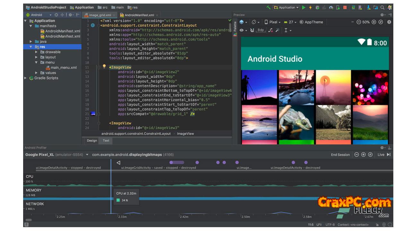Expand the java folder in the project tree
The image size is (411, 231).
tap(31, 42)
